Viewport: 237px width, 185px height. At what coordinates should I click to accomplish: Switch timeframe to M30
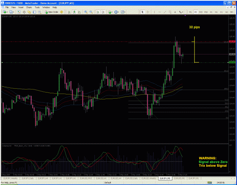206,12
